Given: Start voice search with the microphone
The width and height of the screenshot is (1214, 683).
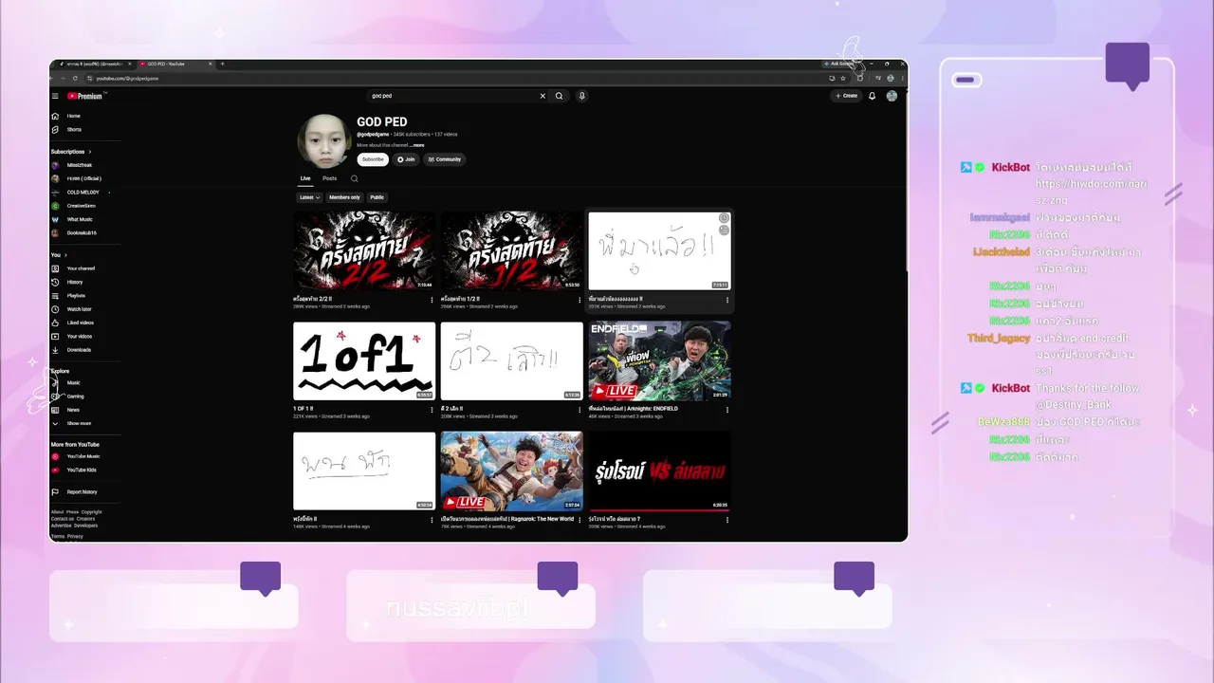Looking at the screenshot, I should tap(582, 96).
